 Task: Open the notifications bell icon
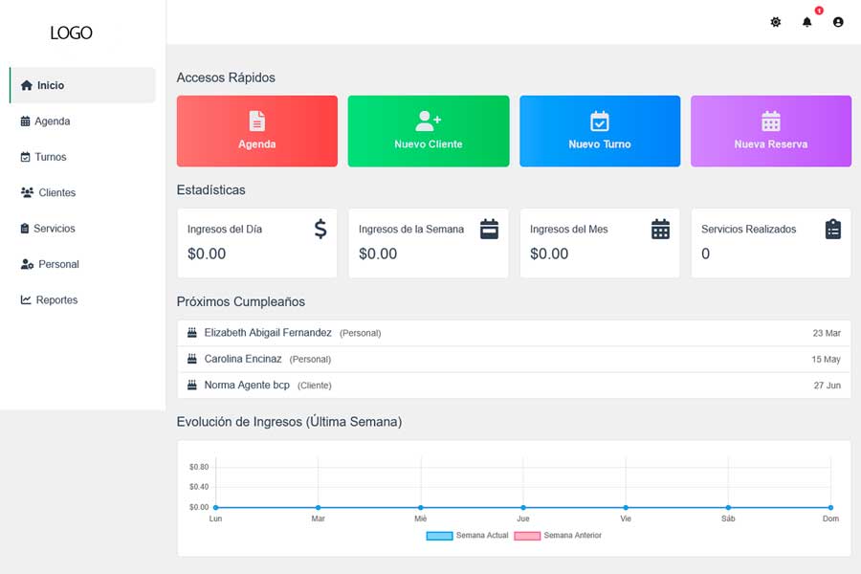tap(806, 22)
